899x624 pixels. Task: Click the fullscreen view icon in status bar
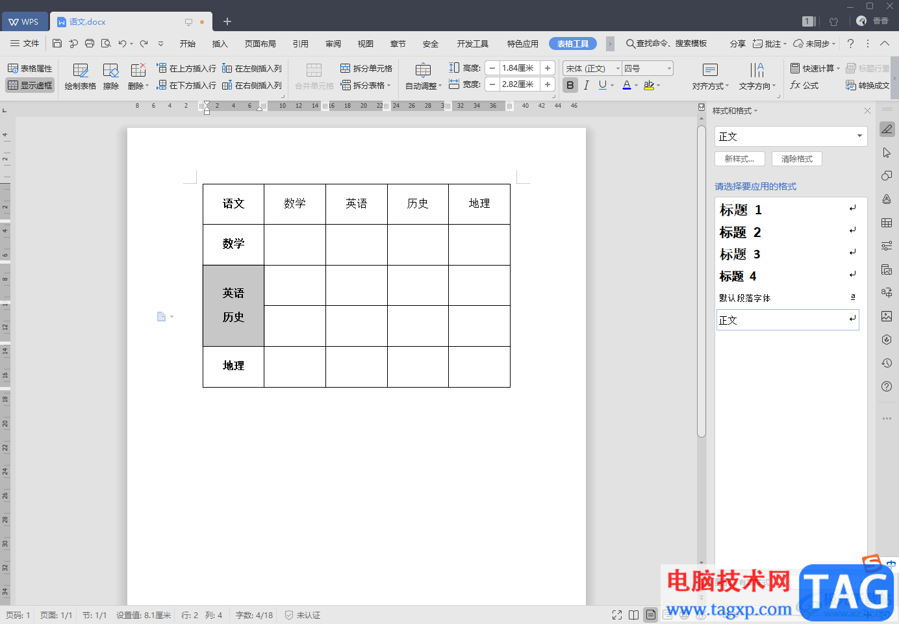(x=617, y=615)
